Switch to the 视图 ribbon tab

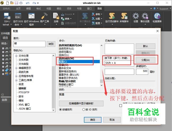click(x=49, y=8)
